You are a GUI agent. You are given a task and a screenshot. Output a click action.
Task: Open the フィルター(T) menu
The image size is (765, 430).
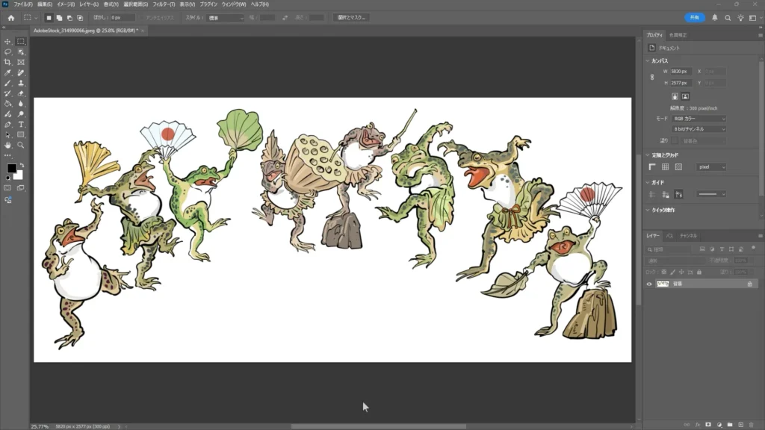(164, 4)
